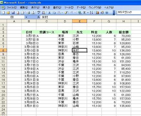Paste using the clipboard Paste icon
The width and height of the screenshot is (141, 116).
(x=59, y=13)
